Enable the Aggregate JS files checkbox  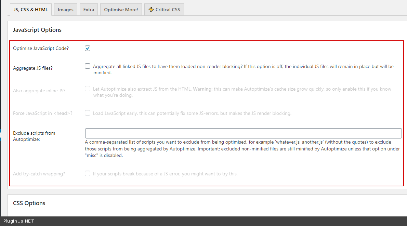(88, 66)
